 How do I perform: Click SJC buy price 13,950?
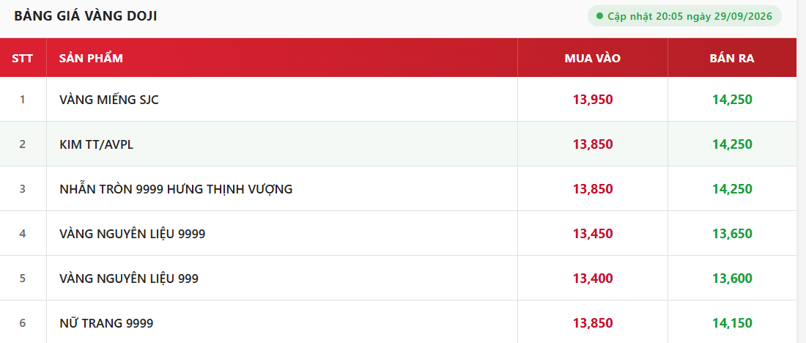[593, 100]
